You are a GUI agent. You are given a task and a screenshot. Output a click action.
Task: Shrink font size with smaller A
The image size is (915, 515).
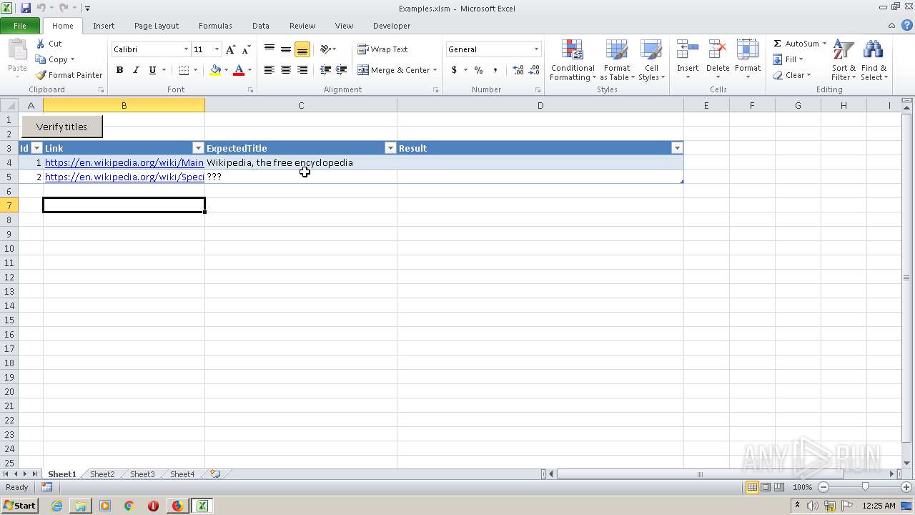[x=246, y=49]
